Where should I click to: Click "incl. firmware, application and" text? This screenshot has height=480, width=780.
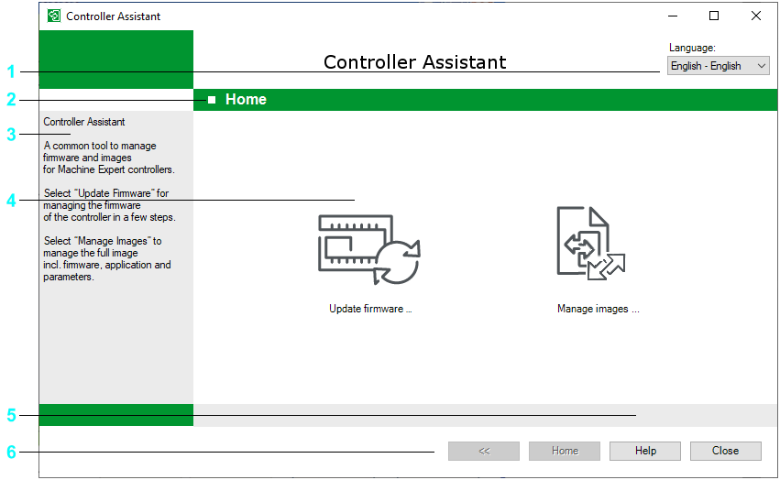pos(107,265)
